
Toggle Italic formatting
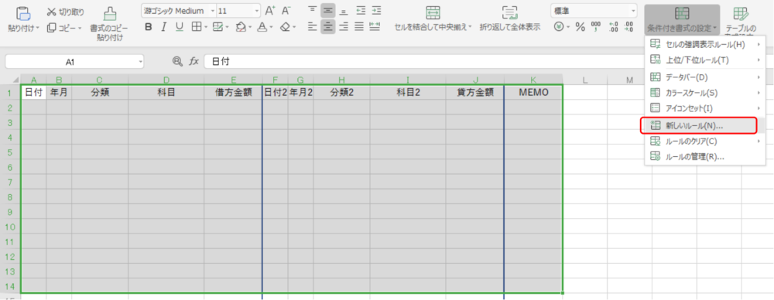[x=164, y=26]
